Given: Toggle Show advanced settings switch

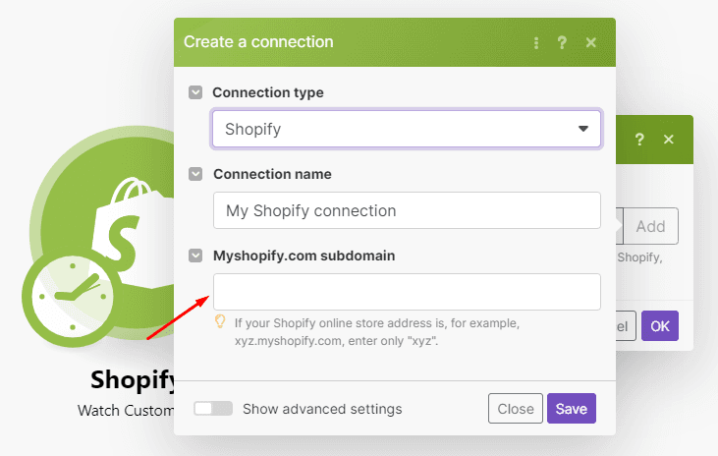Looking at the screenshot, I should 213,409.
